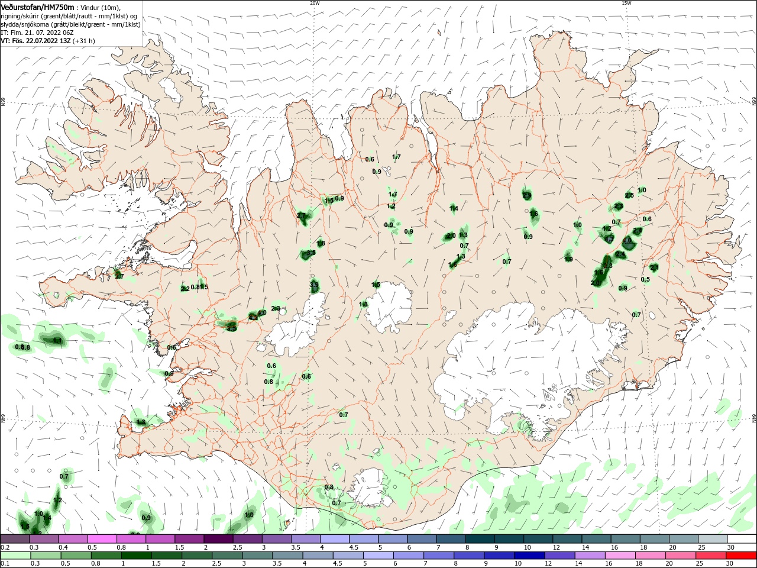Select the lightest green rain swatch labeled 0.1
The height and width of the screenshot is (568, 757).
point(16,556)
